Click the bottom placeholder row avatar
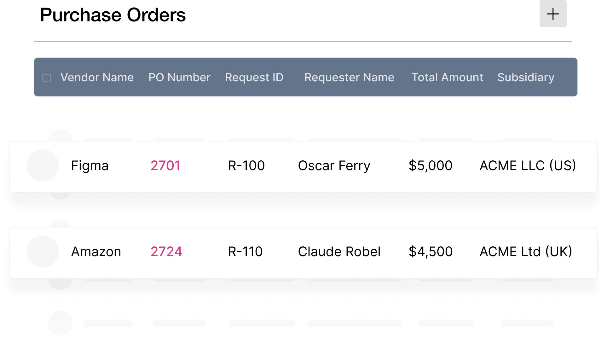 [x=60, y=323]
